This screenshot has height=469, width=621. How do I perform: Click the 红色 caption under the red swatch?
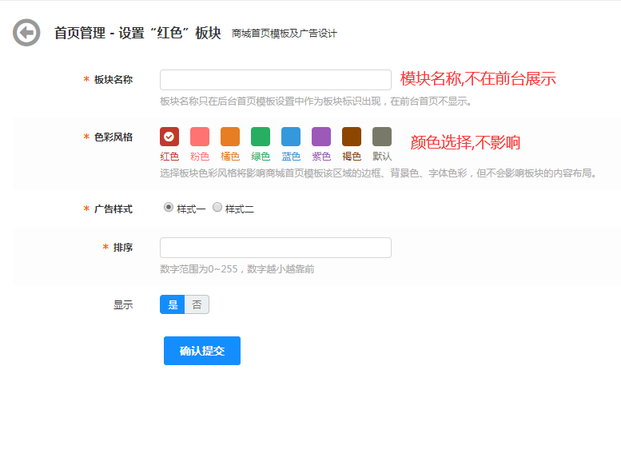(x=169, y=157)
